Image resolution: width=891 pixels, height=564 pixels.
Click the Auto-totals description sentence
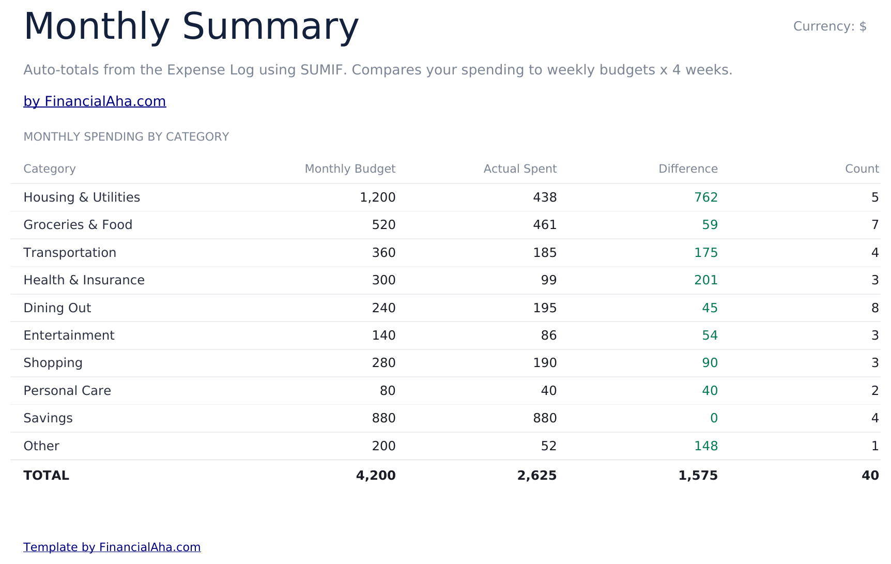click(378, 70)
